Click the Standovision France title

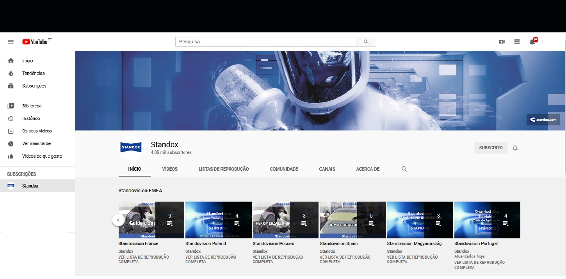[x=138, y=244]
